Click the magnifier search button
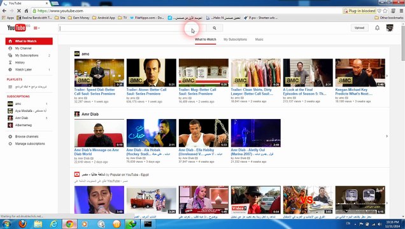 coord(215,28)
